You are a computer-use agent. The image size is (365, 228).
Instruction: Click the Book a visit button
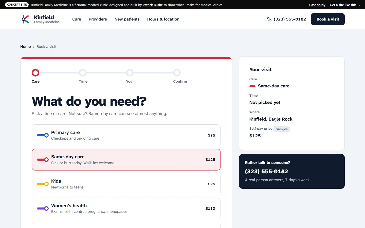point(328,19)
